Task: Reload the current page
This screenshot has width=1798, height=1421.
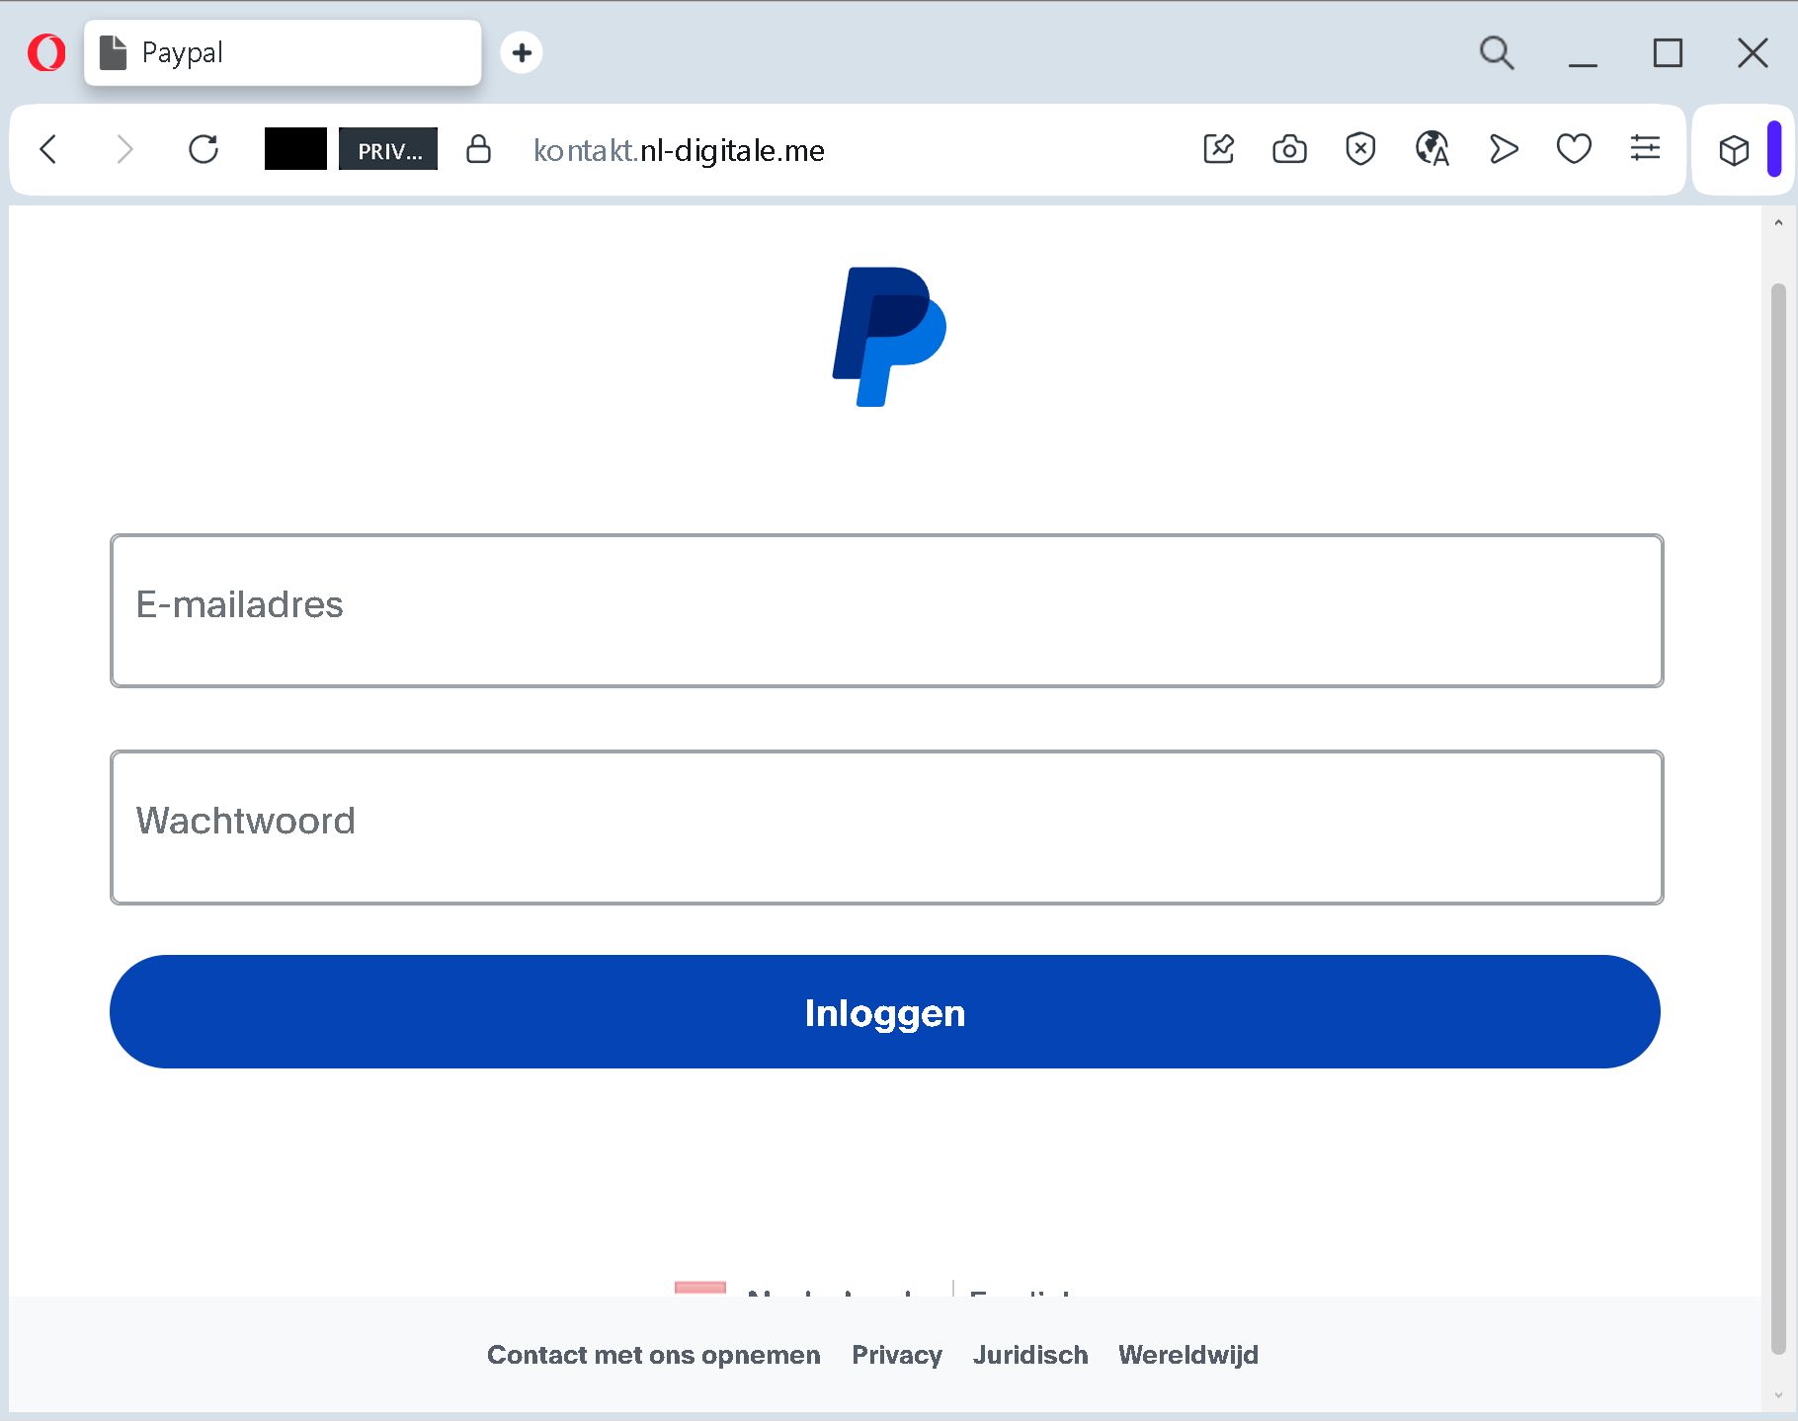Action: click(x=204, y=150)
